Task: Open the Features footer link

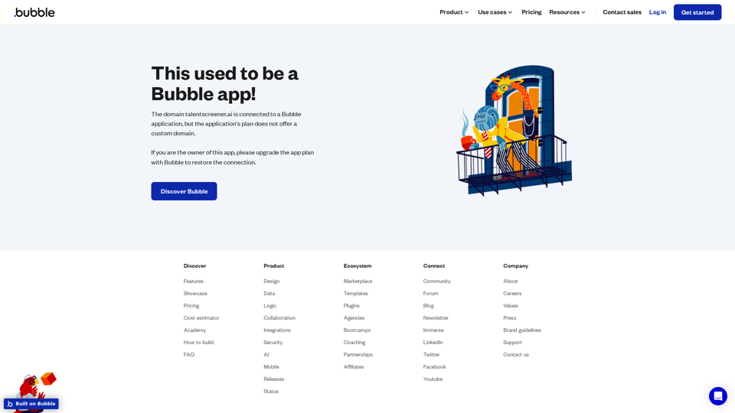Action: (193, 281)
